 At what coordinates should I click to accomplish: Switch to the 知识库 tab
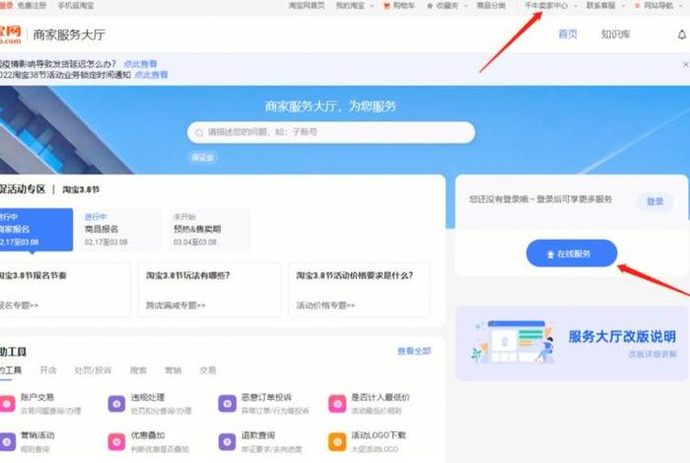[x=616, y=34]
